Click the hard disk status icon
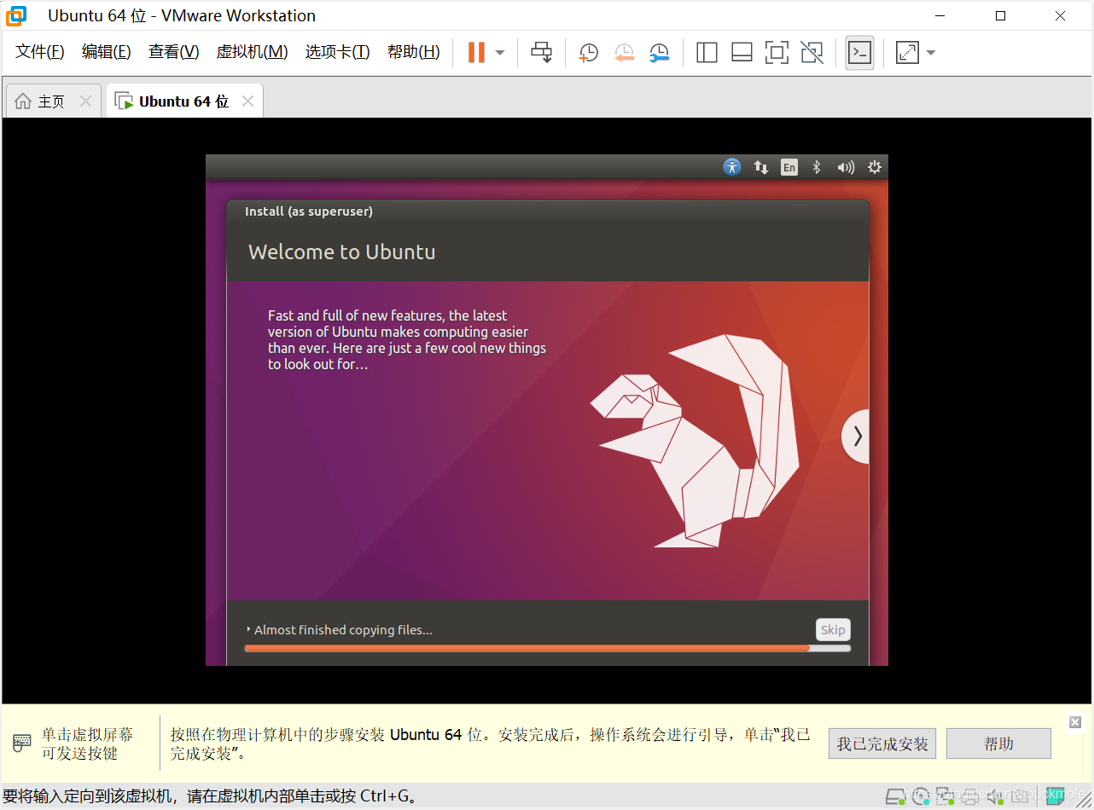This screenshot has height=810, width=1094. coord(894,796)
